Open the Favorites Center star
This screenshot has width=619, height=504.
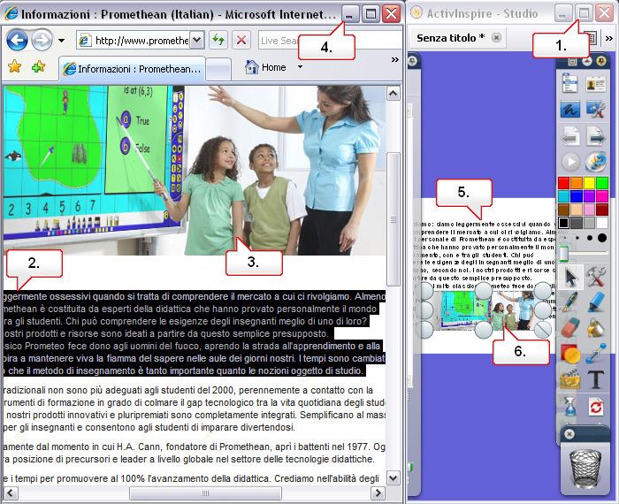click(x=15, y=66)
